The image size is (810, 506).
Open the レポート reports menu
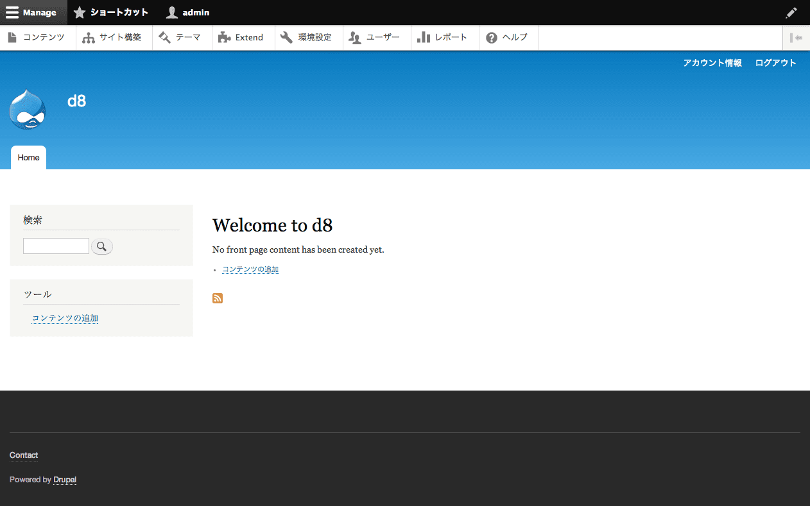pyautogui.click(x=444, y=37)
